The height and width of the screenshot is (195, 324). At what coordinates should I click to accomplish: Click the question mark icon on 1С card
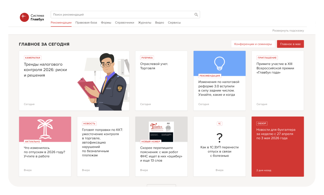(219, 138)
